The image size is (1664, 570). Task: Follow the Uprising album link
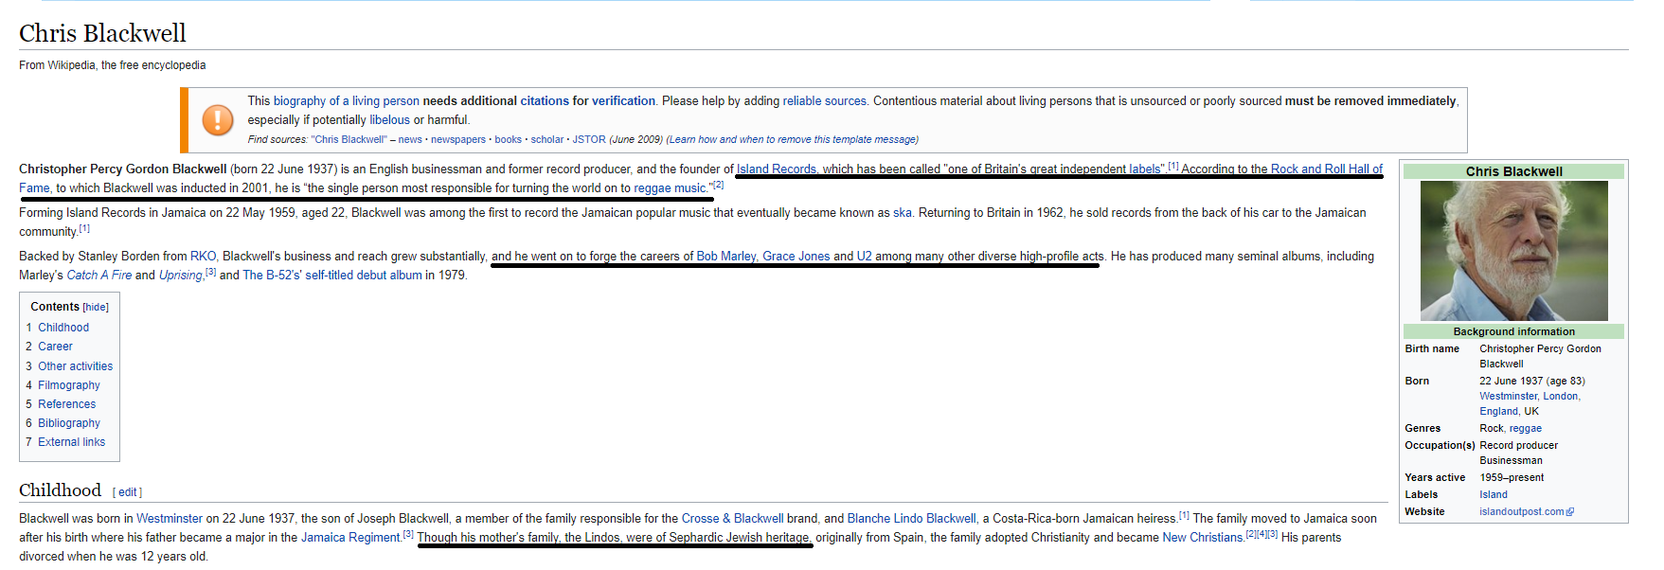point(180,276)
